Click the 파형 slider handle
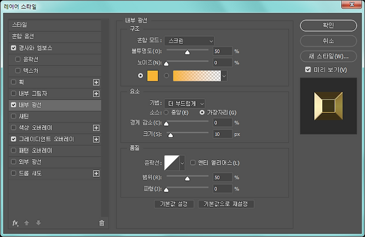The height and width of the screenshot is (237, 365). pos(166,190)
